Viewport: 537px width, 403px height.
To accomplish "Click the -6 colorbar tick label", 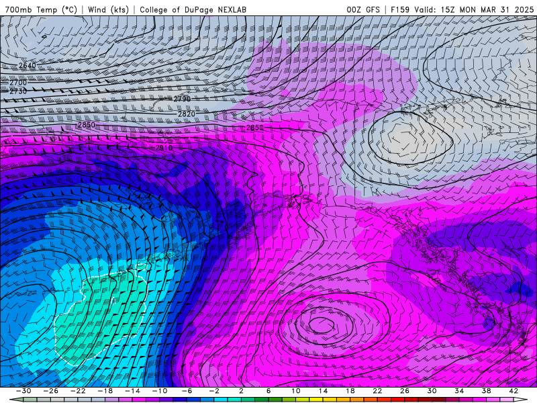I will (x=187, y=391).
